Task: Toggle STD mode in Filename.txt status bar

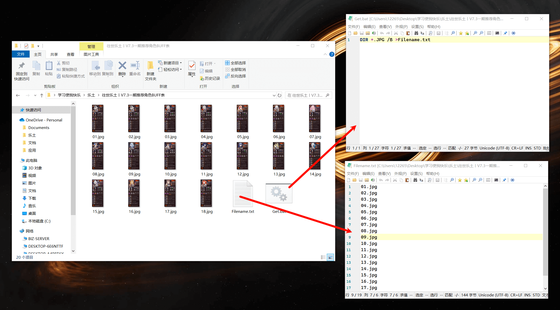Action: pyautogui.click(x=536, y=295)
